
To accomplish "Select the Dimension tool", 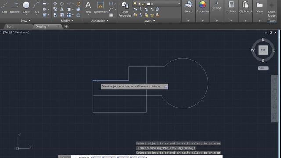I will click(x=101, y=7).
